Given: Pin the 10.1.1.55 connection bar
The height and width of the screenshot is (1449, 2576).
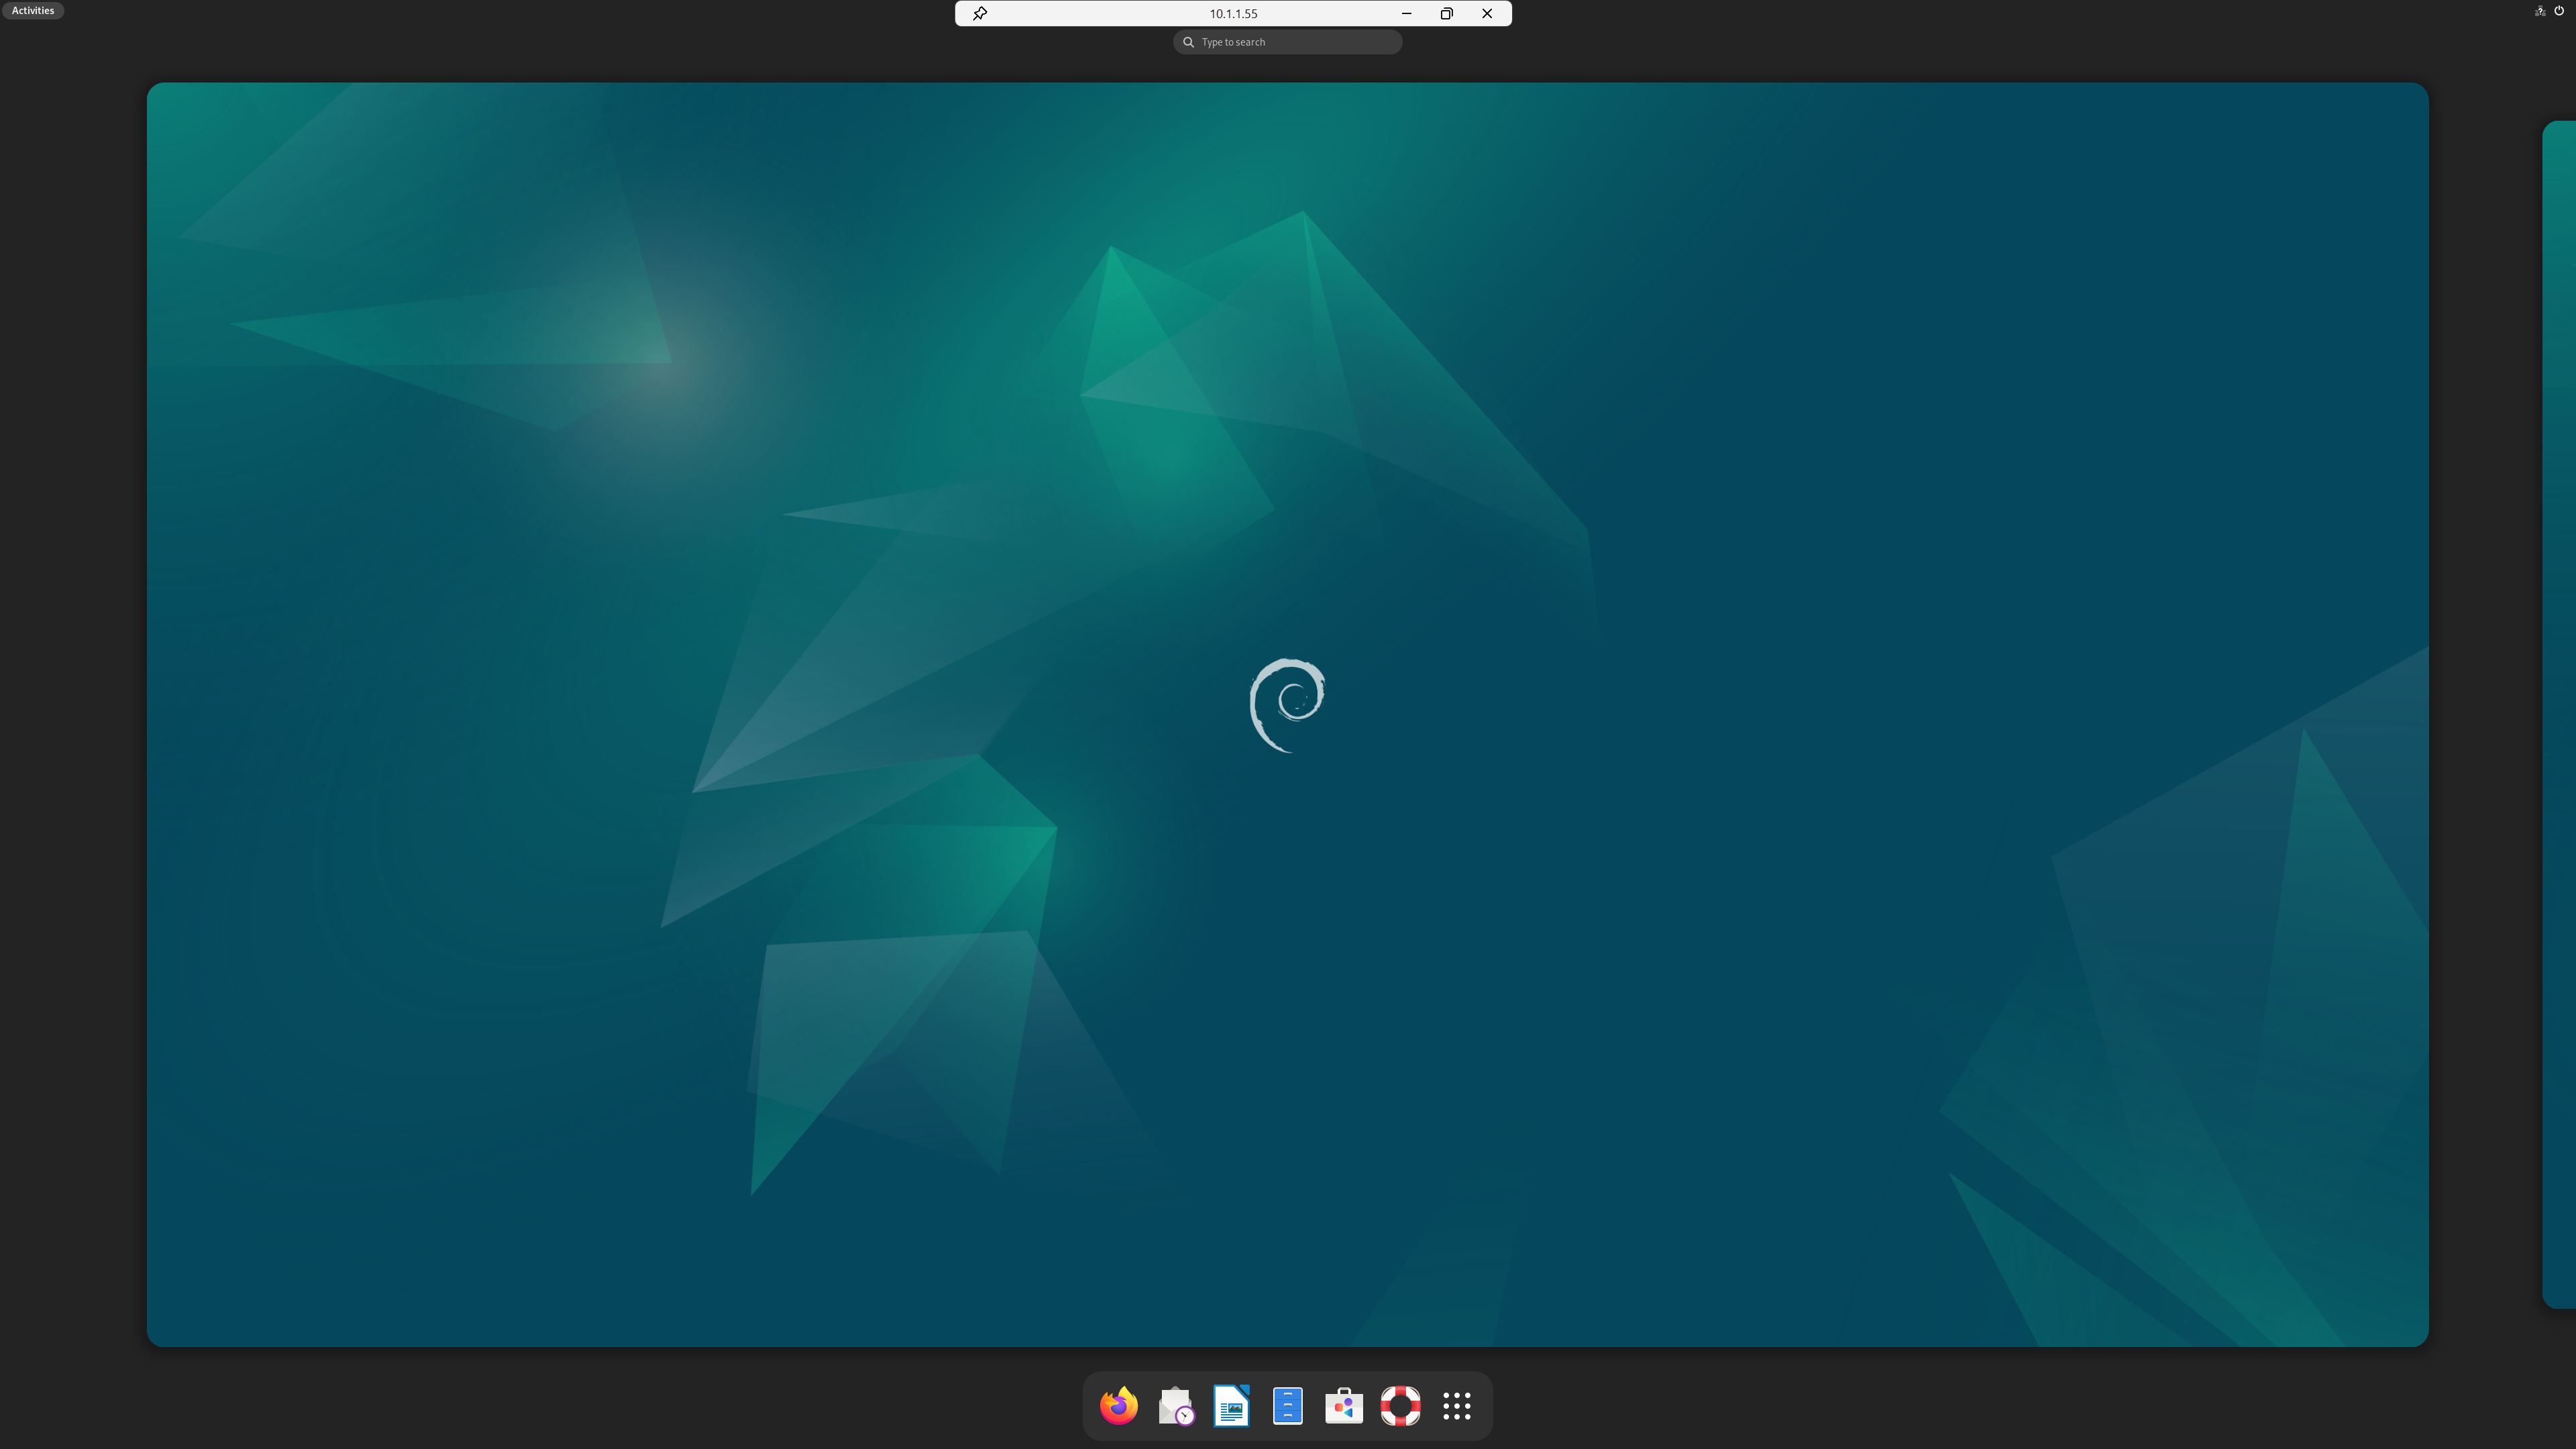Looking at the screenshot, I should (x=980, y=13).
